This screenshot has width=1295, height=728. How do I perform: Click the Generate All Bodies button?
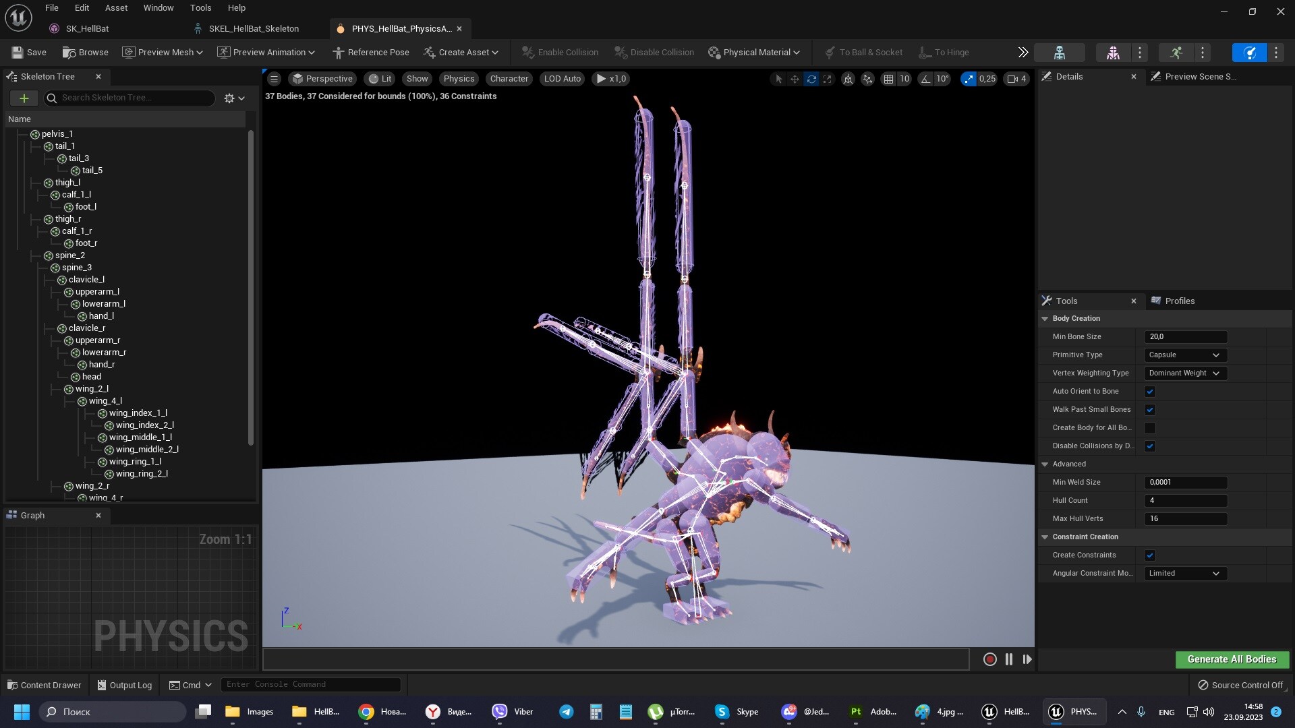coord(1232,659)
